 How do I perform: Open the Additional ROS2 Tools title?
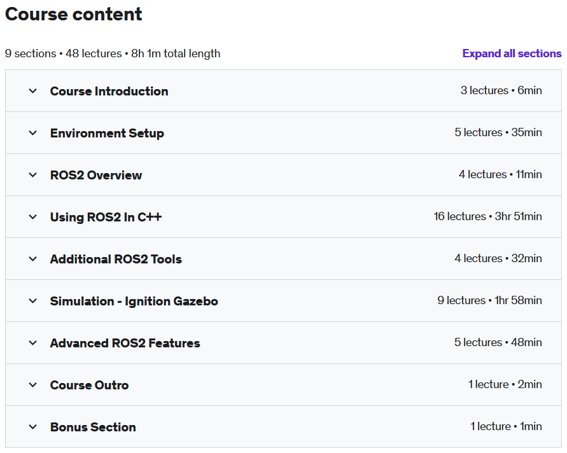click(x=116, y=259)
